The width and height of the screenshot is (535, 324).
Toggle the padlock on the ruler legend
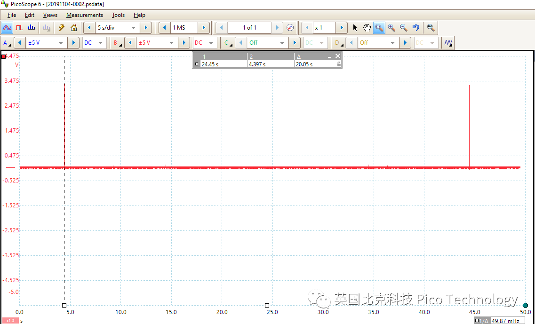(x=338, y=64)
